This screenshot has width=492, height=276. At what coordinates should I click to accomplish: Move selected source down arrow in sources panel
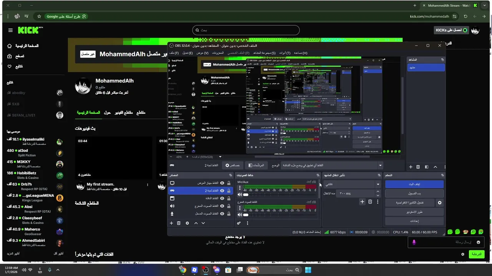coord(203,223)
